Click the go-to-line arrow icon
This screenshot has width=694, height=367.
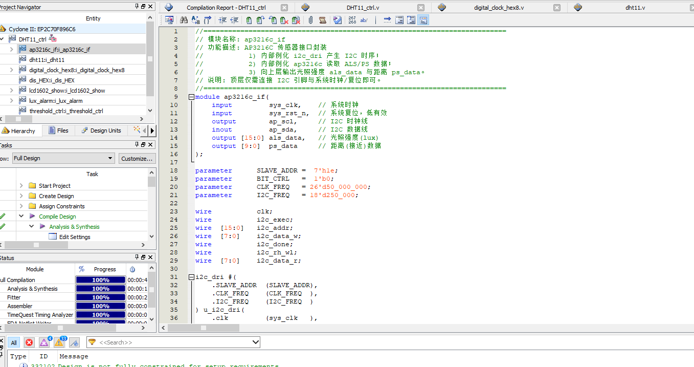point(387,20)
